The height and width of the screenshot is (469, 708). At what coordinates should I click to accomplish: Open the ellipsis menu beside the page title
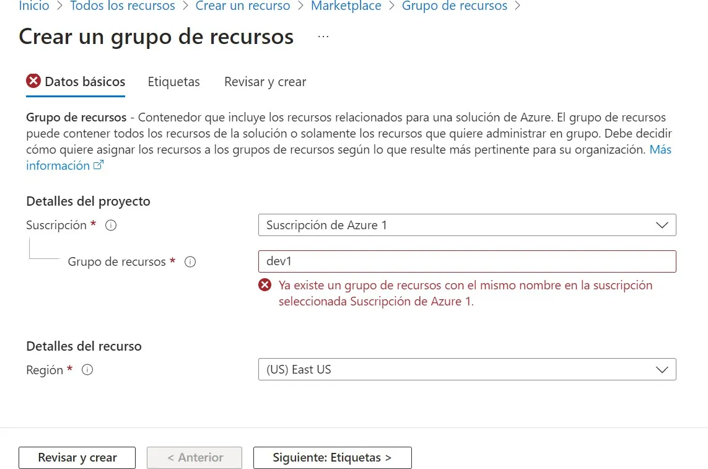pos(323,37)
